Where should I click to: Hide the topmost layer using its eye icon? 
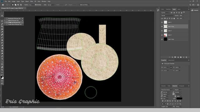[x=162, y=22]
